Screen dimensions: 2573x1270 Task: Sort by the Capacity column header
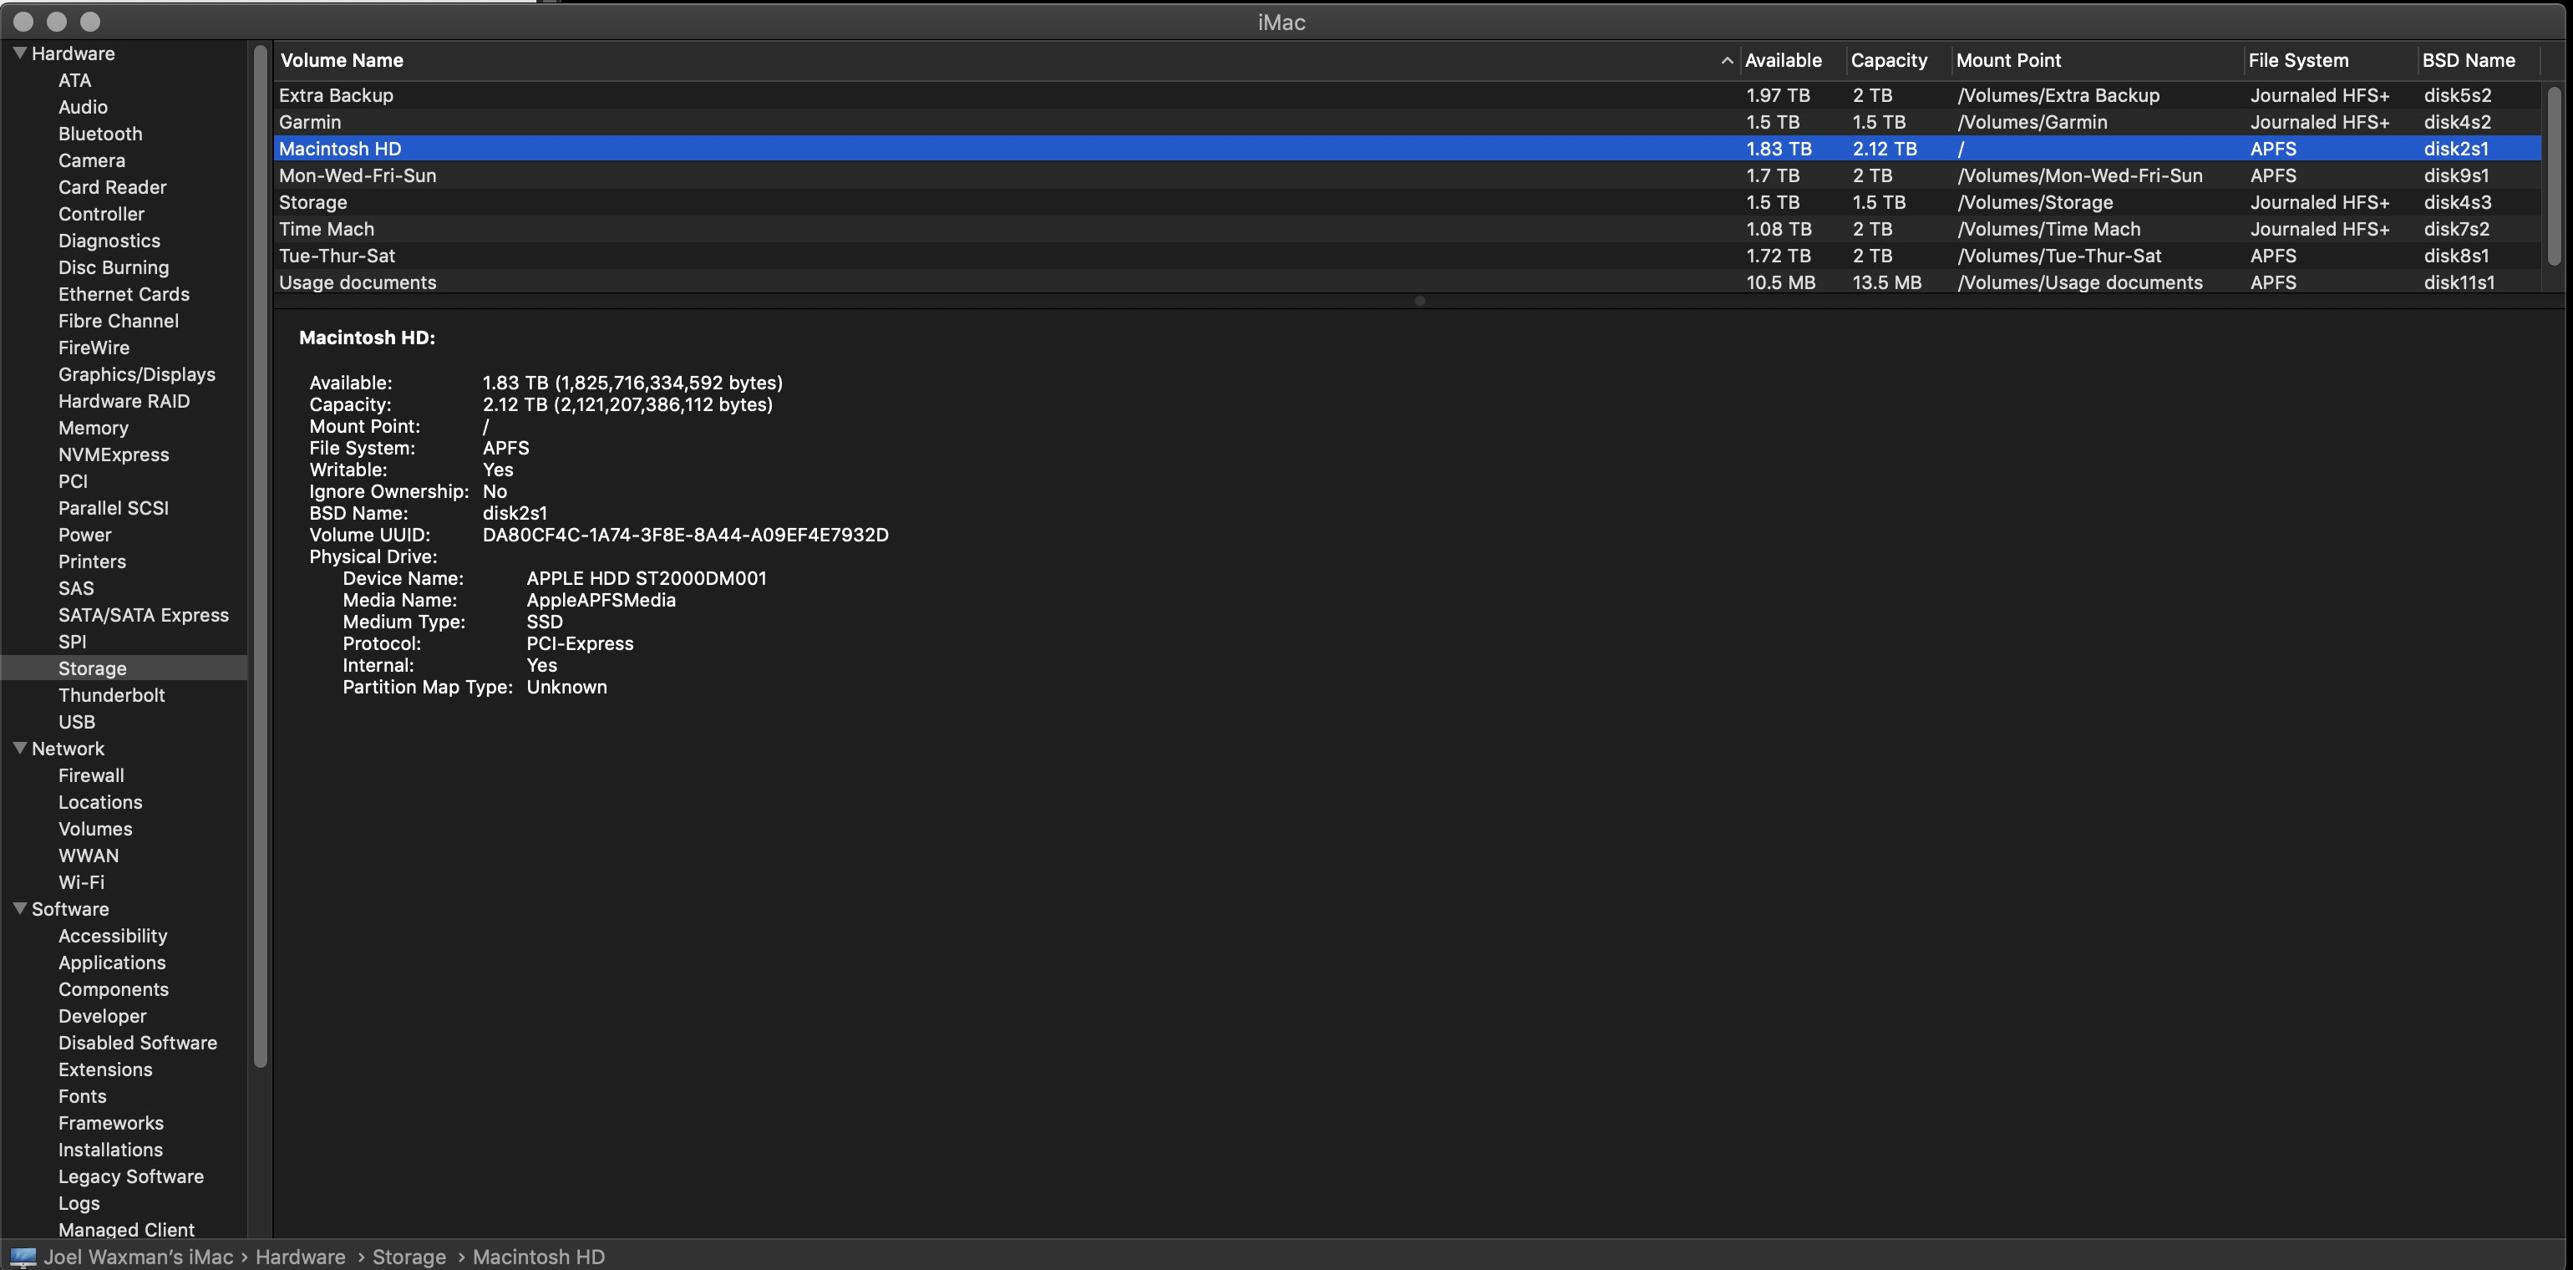[1888, 60]
